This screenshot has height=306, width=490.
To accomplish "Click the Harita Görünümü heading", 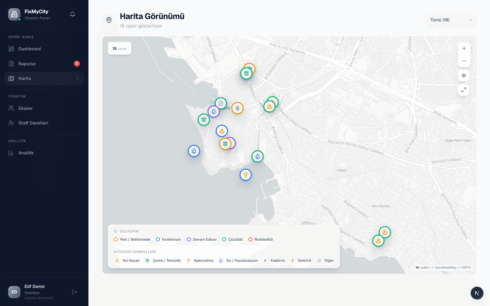I will [152, 16].
